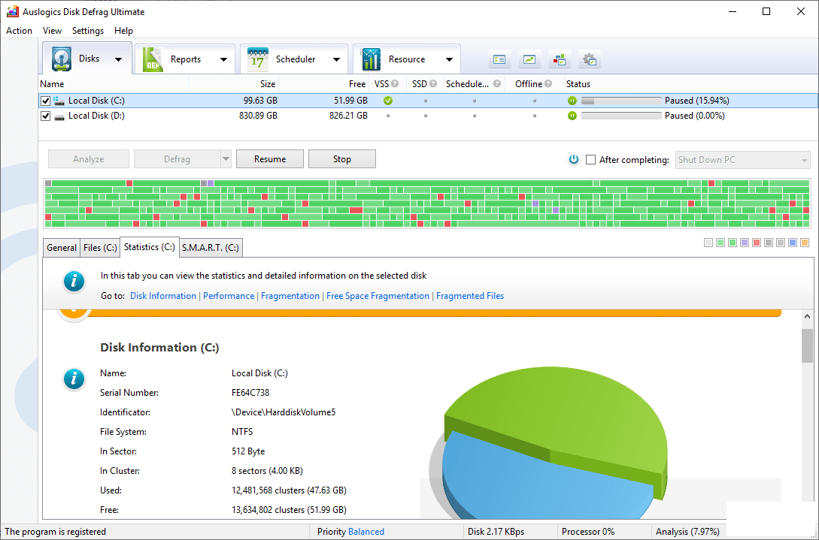The image size is (819, 540).
Task: Click the info icon next to Disk Information Name
Action: click(74, 379)
